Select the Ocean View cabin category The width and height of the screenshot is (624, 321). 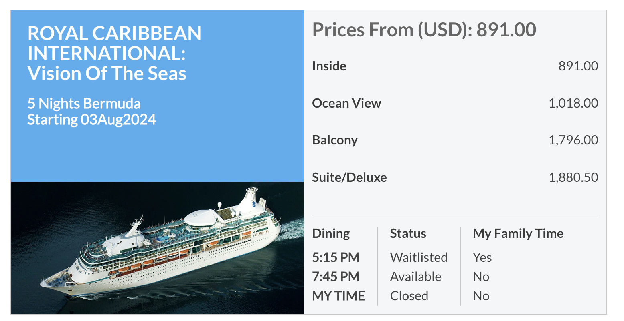(346, 103)
